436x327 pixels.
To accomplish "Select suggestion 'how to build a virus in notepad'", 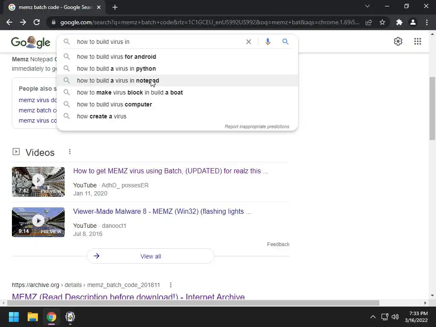I will pyautogui.click(x=177, y=80).
